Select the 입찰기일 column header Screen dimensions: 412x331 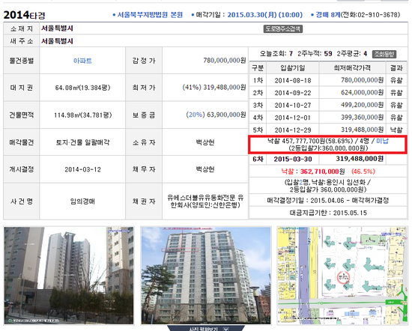(x=293, y=68)
